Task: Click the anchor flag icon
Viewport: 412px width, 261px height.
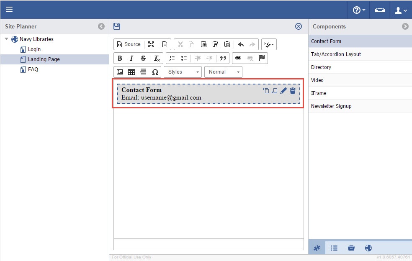Action: click(x=262, y=58)
